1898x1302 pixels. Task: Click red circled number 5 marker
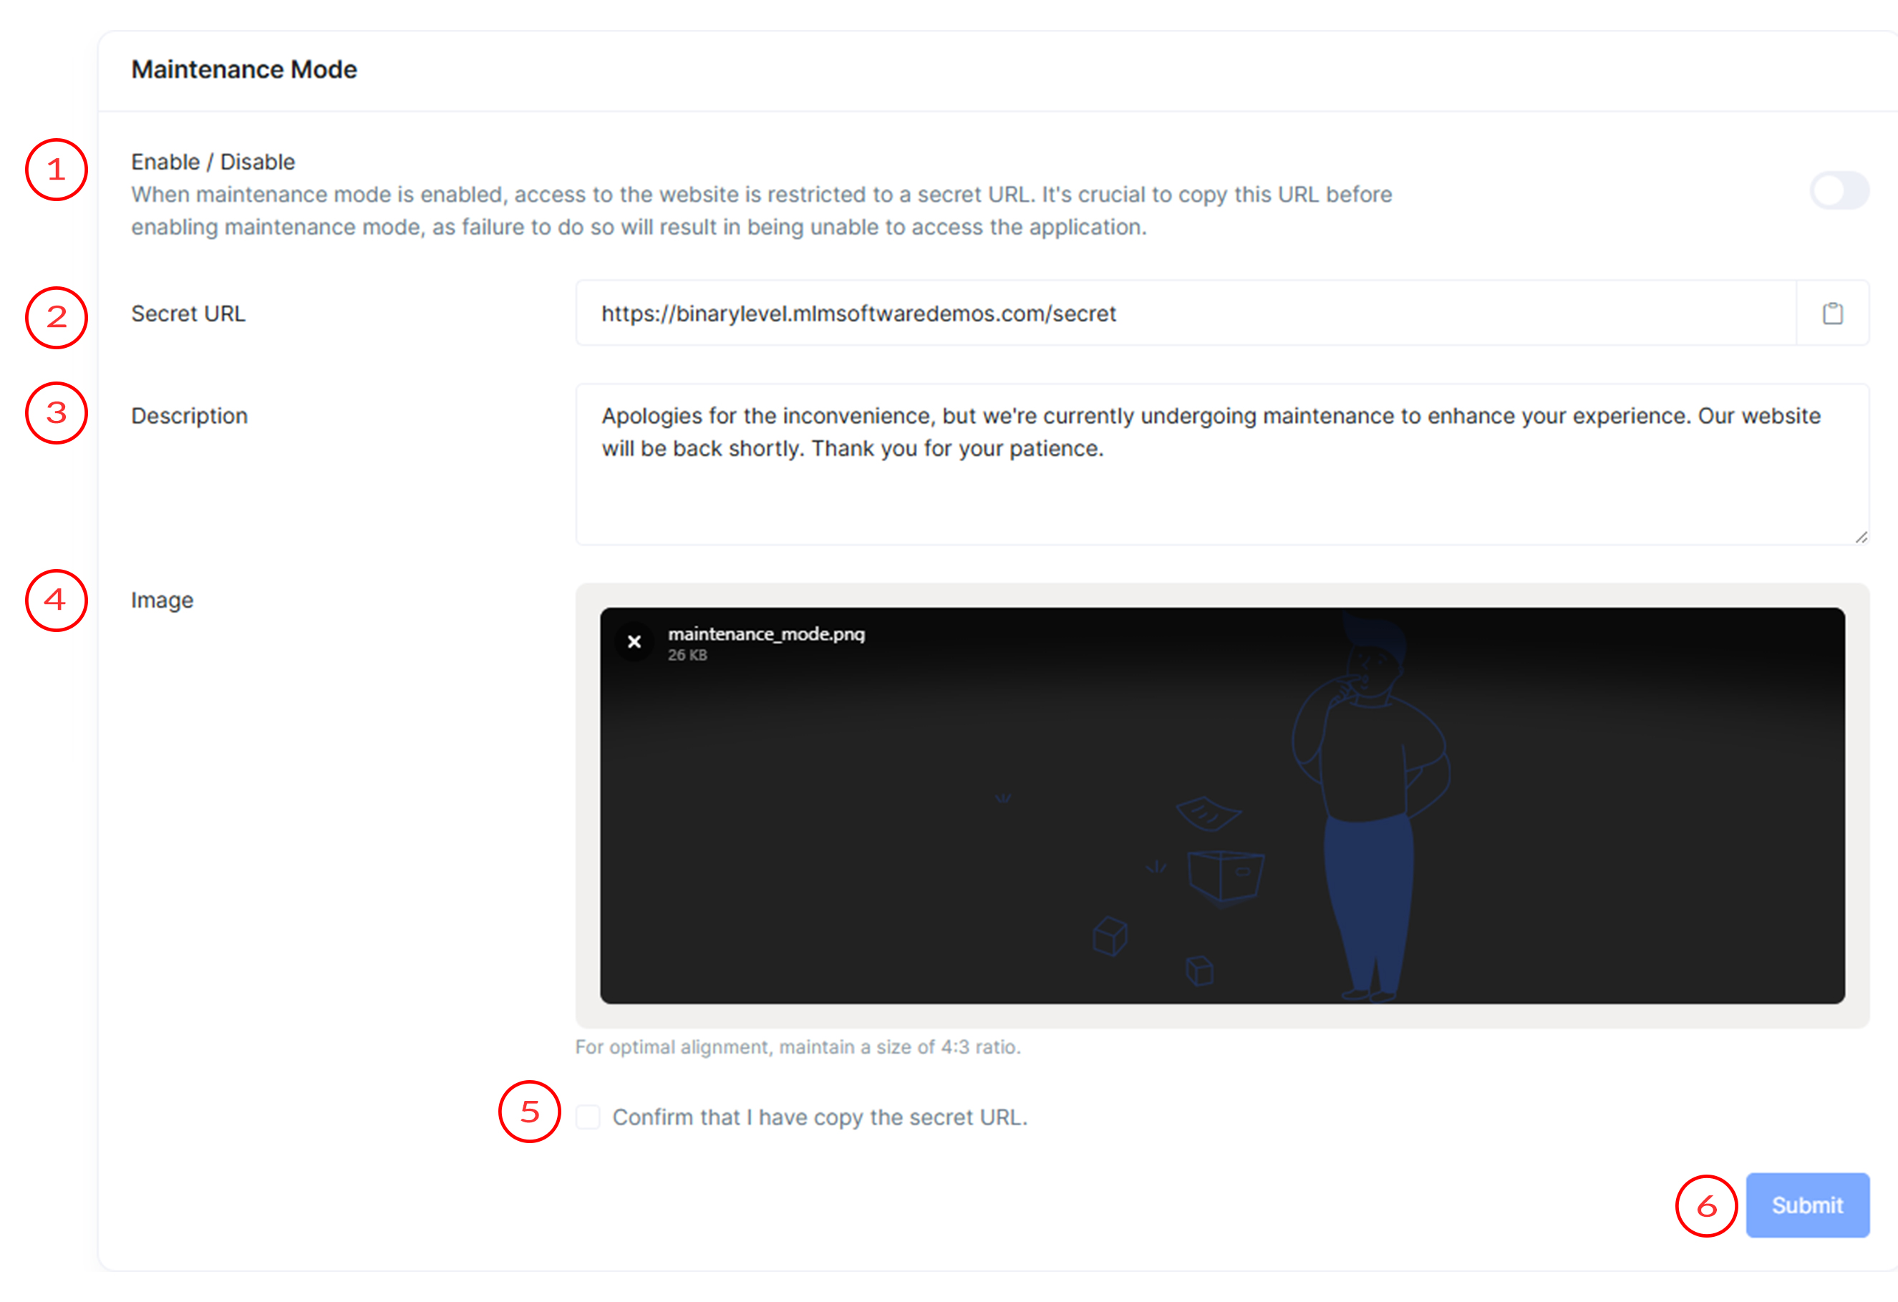click(529, 1112)
